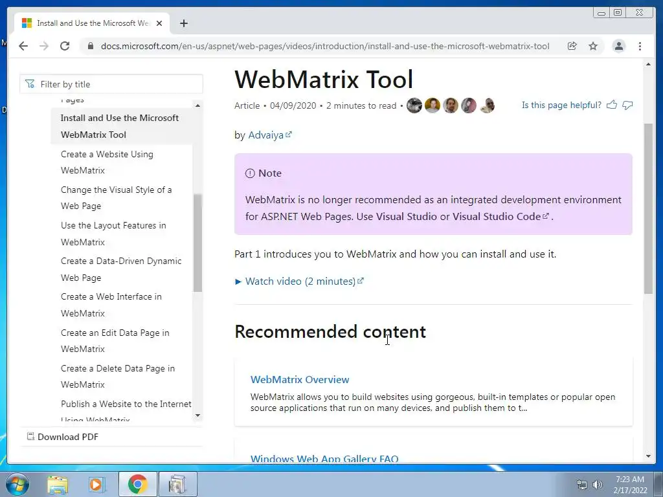Click the volume speaker tray icon
Screen dimensions: 663x497
tap(597, 484)
